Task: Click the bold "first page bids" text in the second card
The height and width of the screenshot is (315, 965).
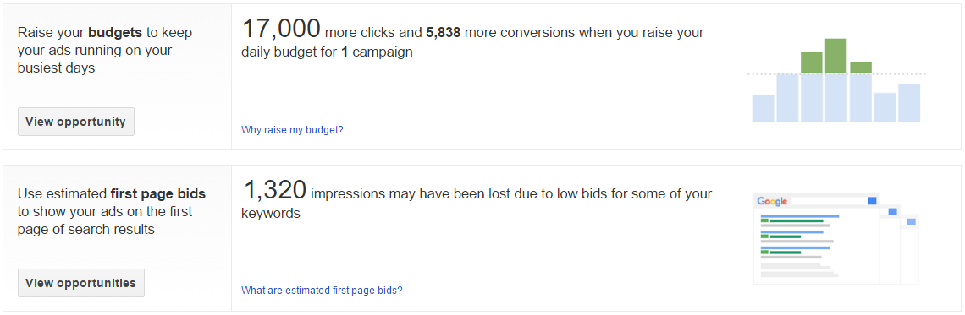Action: [x=158, y=194]
